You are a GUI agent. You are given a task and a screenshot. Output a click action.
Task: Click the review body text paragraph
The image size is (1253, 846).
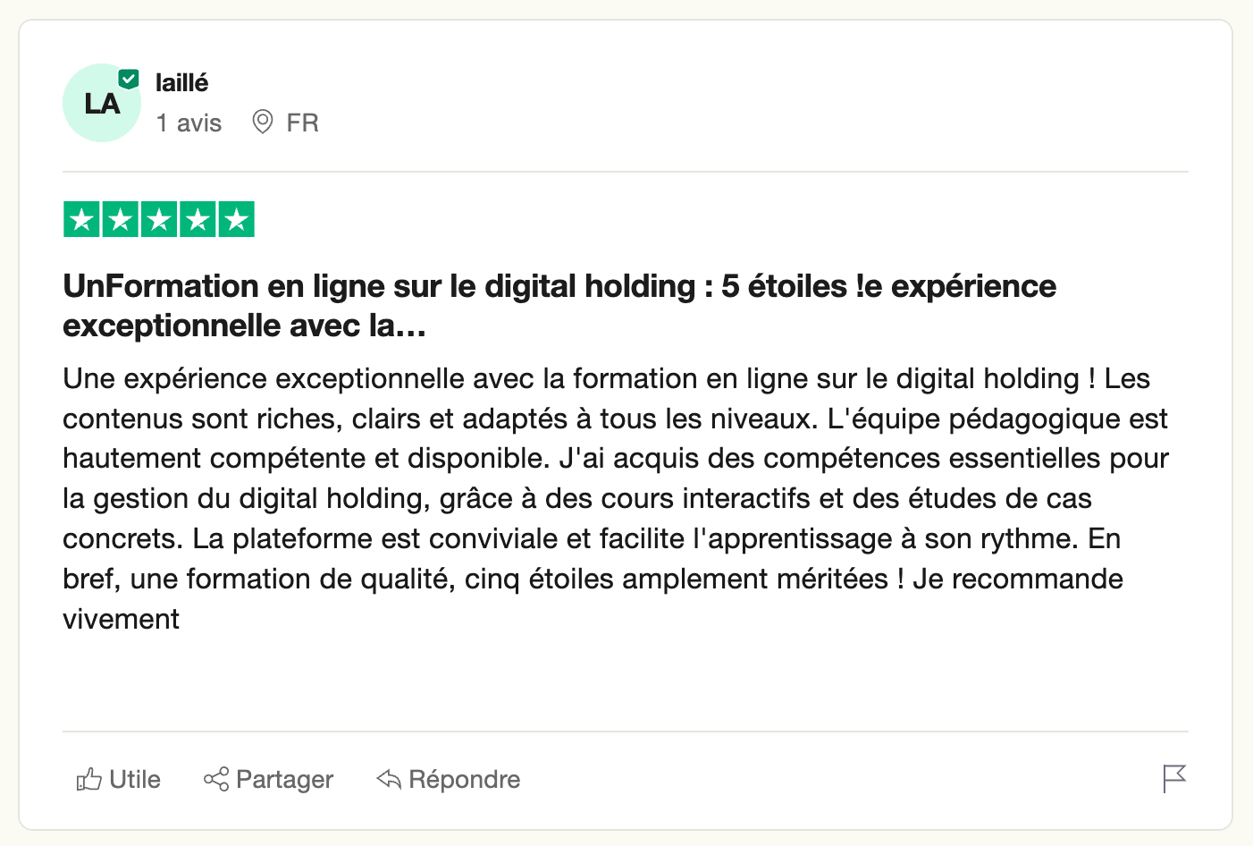(616, 499)
